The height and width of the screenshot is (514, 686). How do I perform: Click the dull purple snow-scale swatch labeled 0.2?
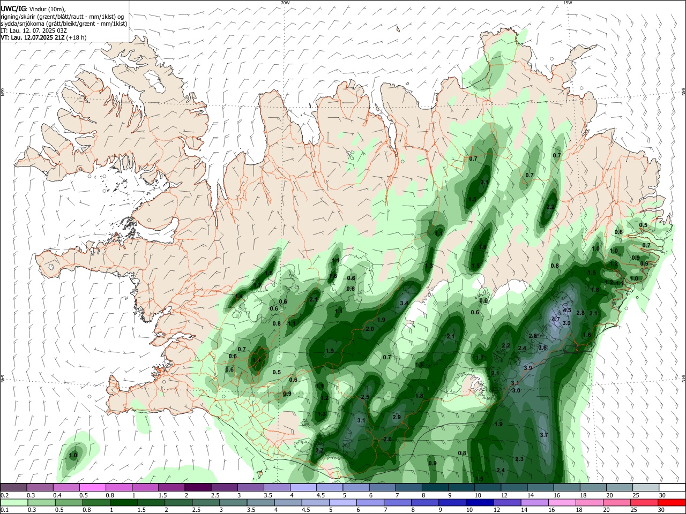coord(13,487)
